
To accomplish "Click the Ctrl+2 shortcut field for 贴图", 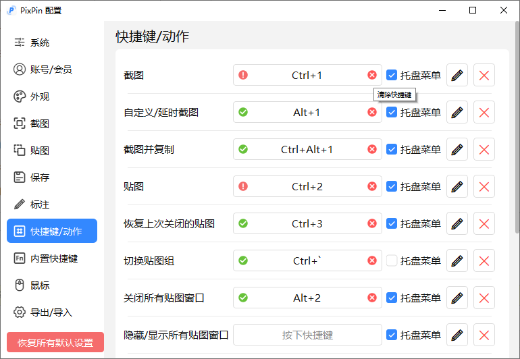I will click(x=307, y=187).
